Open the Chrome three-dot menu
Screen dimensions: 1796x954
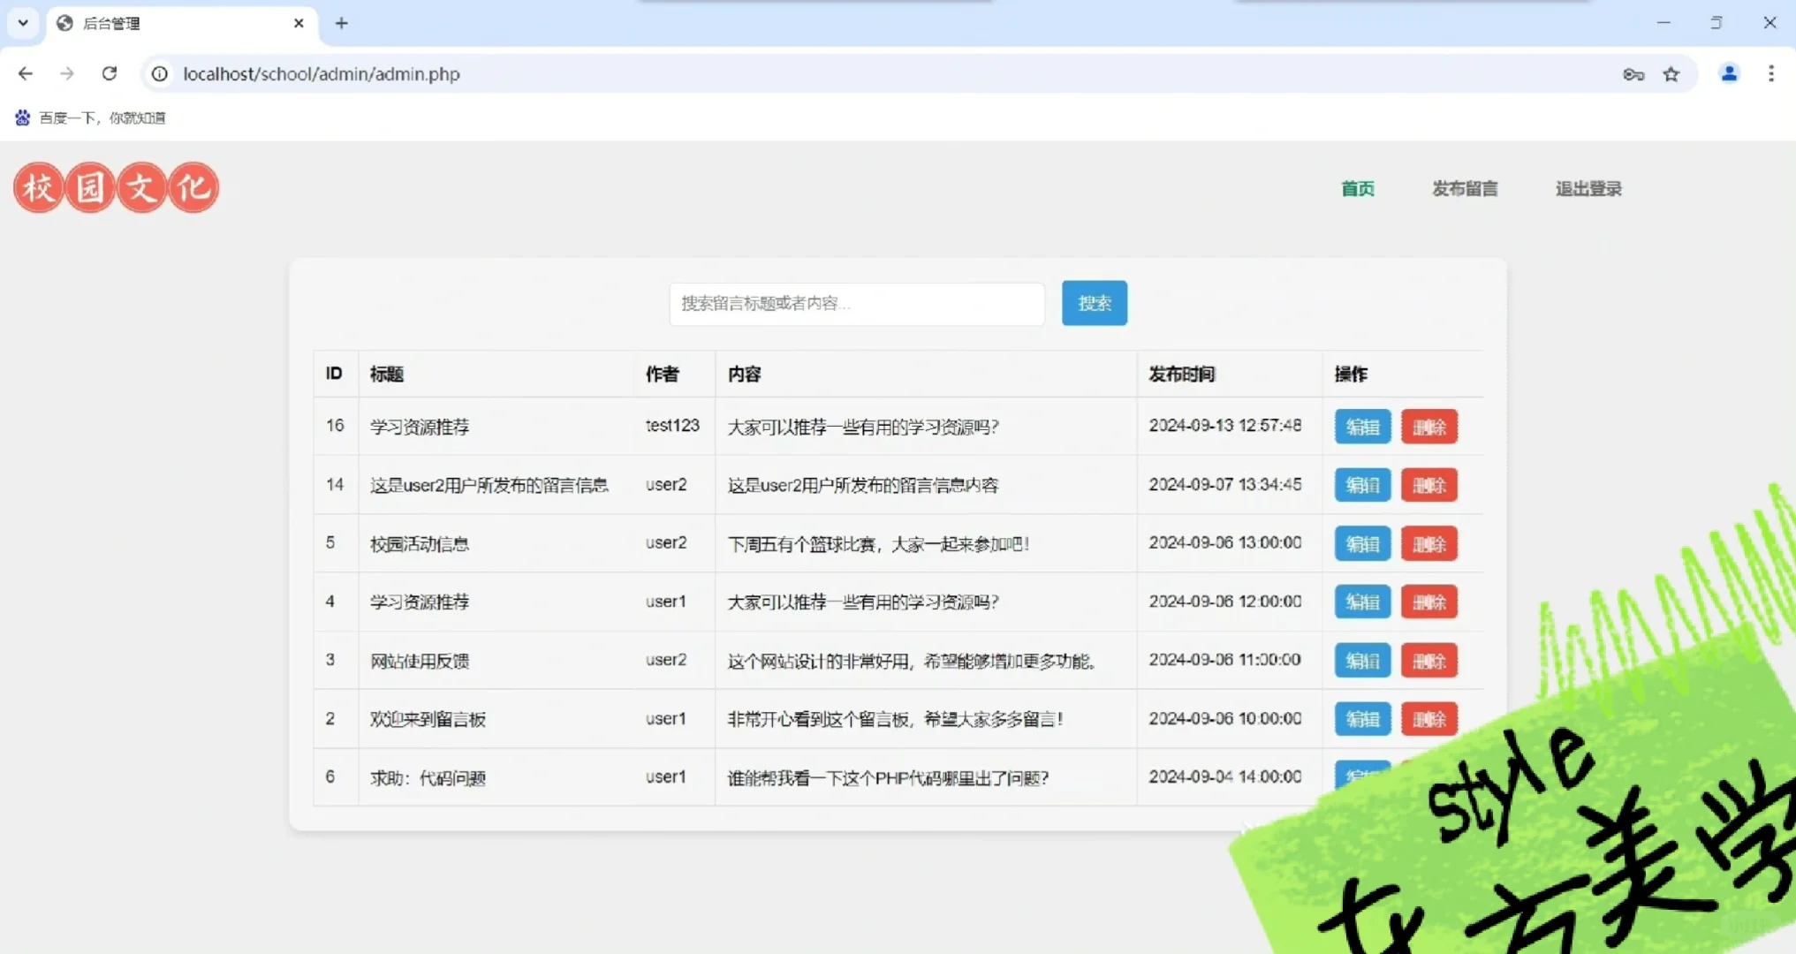tap(1772, 74)
